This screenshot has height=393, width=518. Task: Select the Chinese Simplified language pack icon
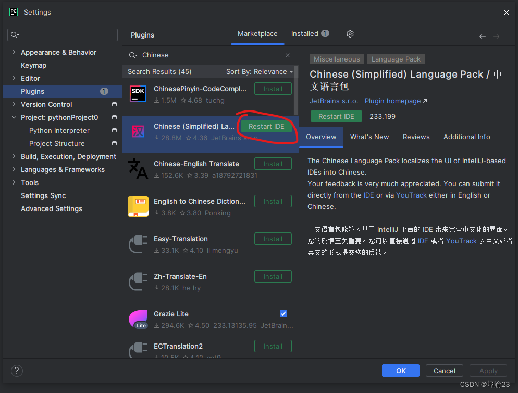138,131
